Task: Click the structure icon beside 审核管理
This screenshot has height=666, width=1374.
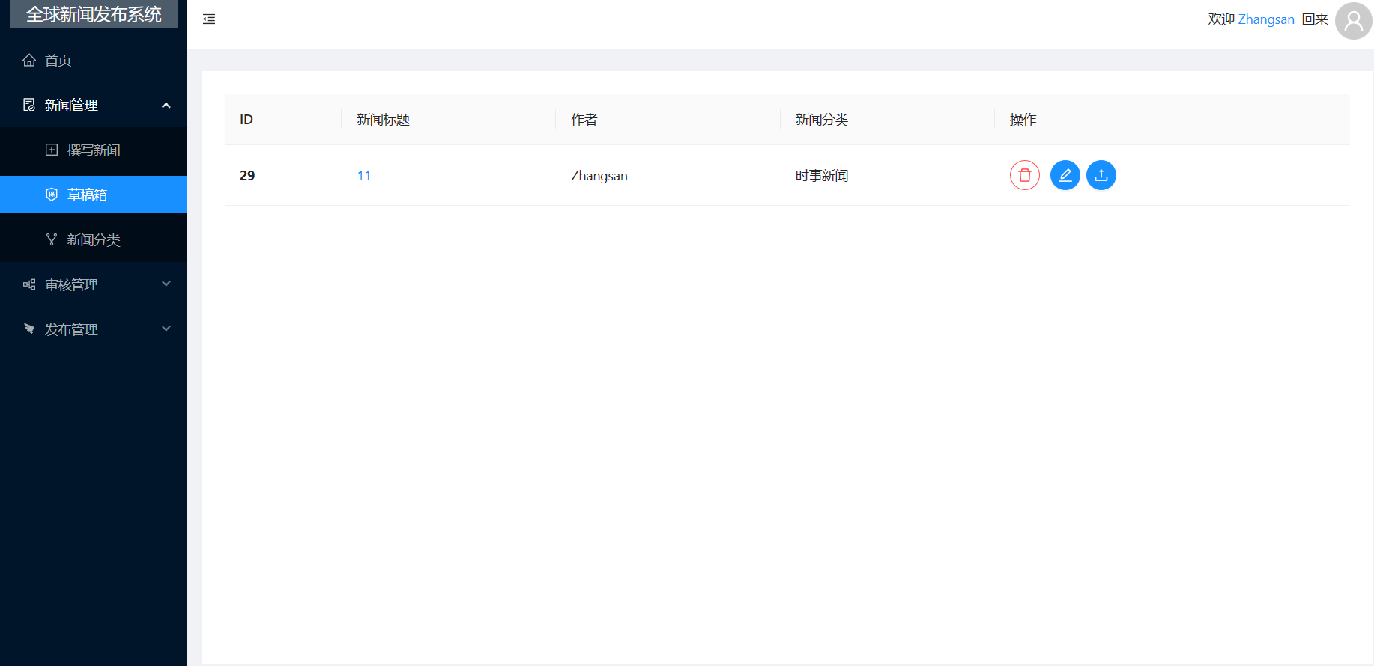Action: pyautogui.click(x=29, y=284)
